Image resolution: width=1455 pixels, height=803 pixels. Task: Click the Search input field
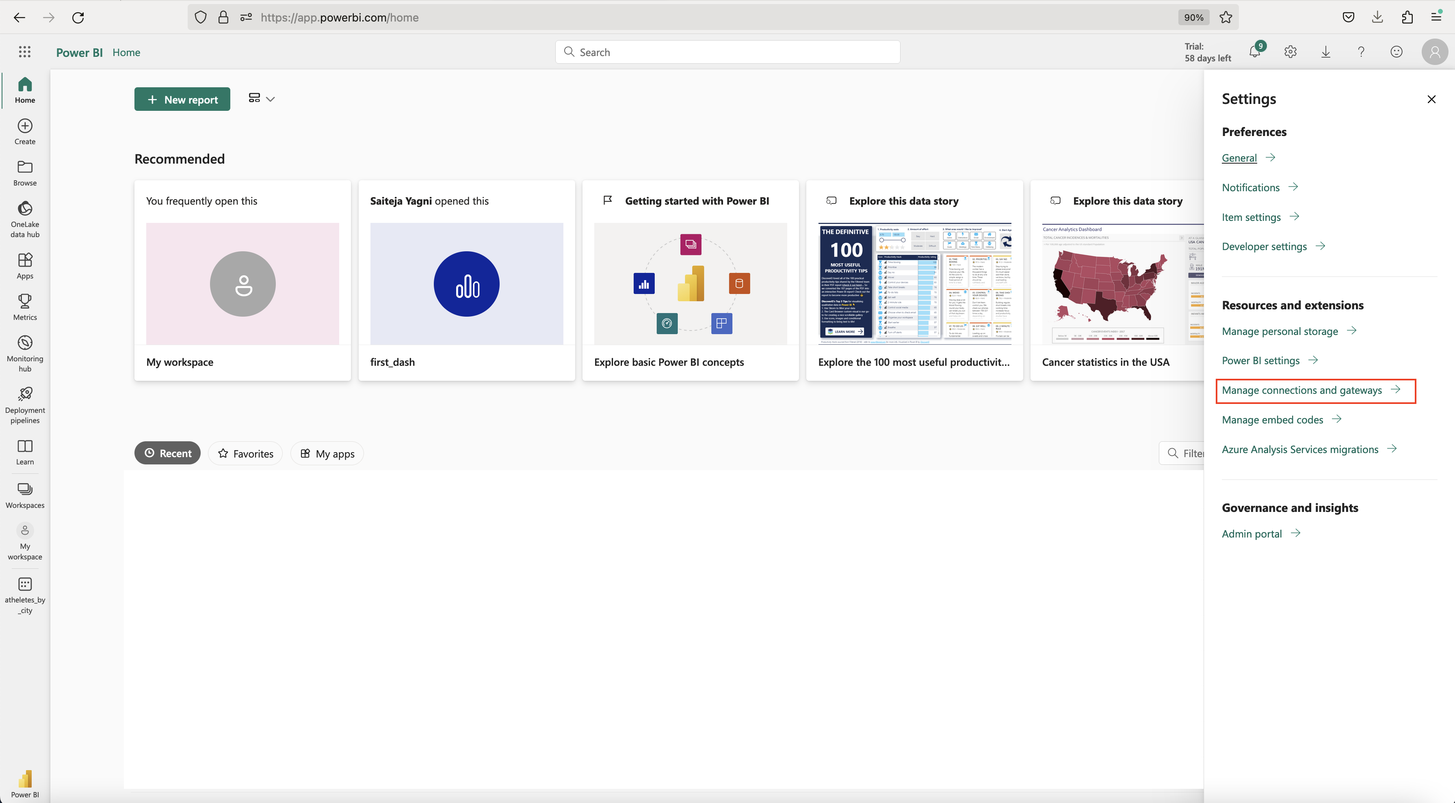(727, 52)
